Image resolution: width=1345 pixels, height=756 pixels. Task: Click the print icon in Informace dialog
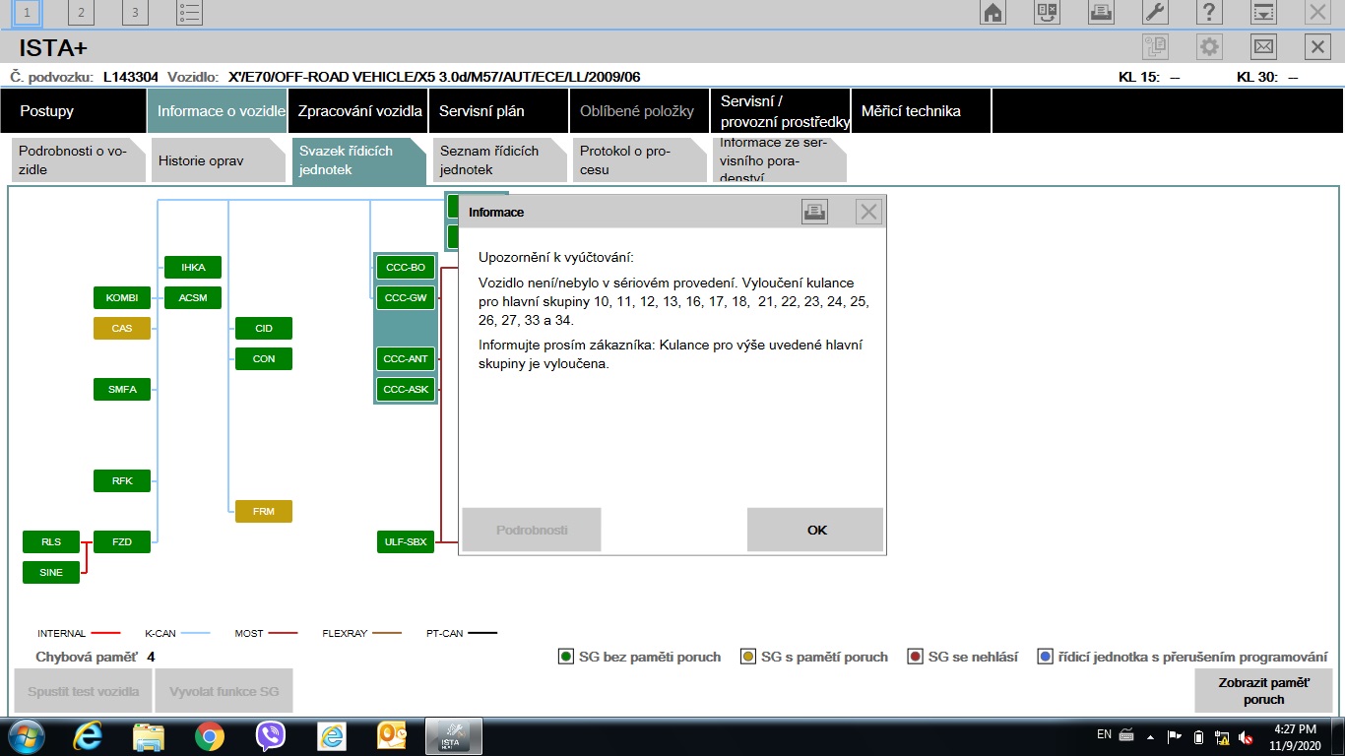point(814,212)
